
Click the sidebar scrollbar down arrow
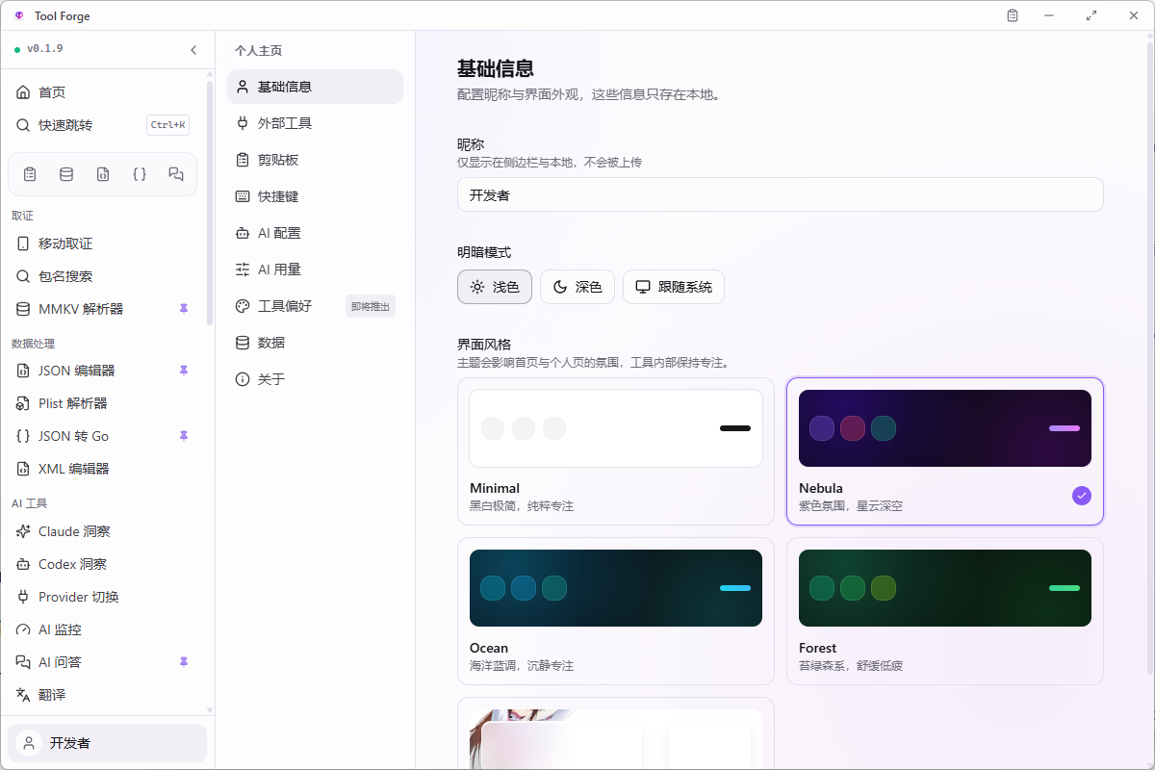[x=210, y=710]
